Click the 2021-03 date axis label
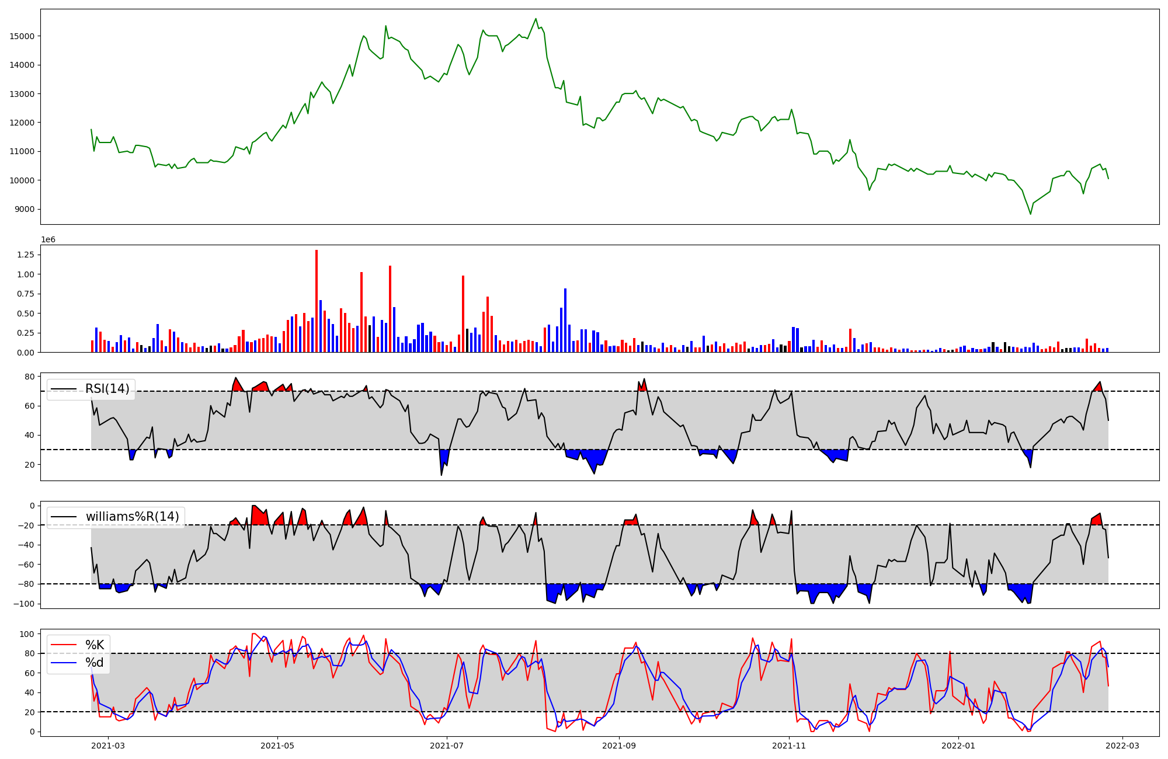1168x759 pixels. tap(108, 746)
